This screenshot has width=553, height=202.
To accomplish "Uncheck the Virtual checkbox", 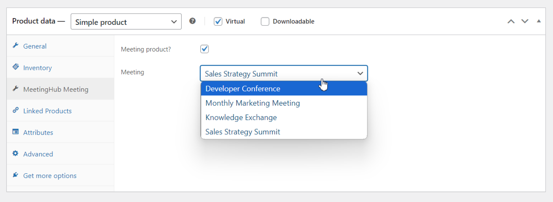I will tap(218, 21).
